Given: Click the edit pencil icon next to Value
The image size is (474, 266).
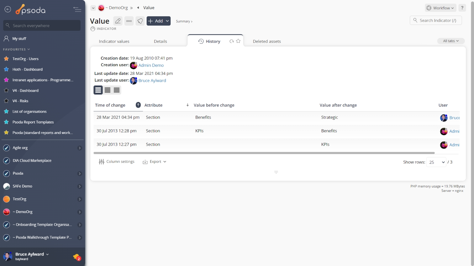Looking at the screenshot, I should pos(118,21).
